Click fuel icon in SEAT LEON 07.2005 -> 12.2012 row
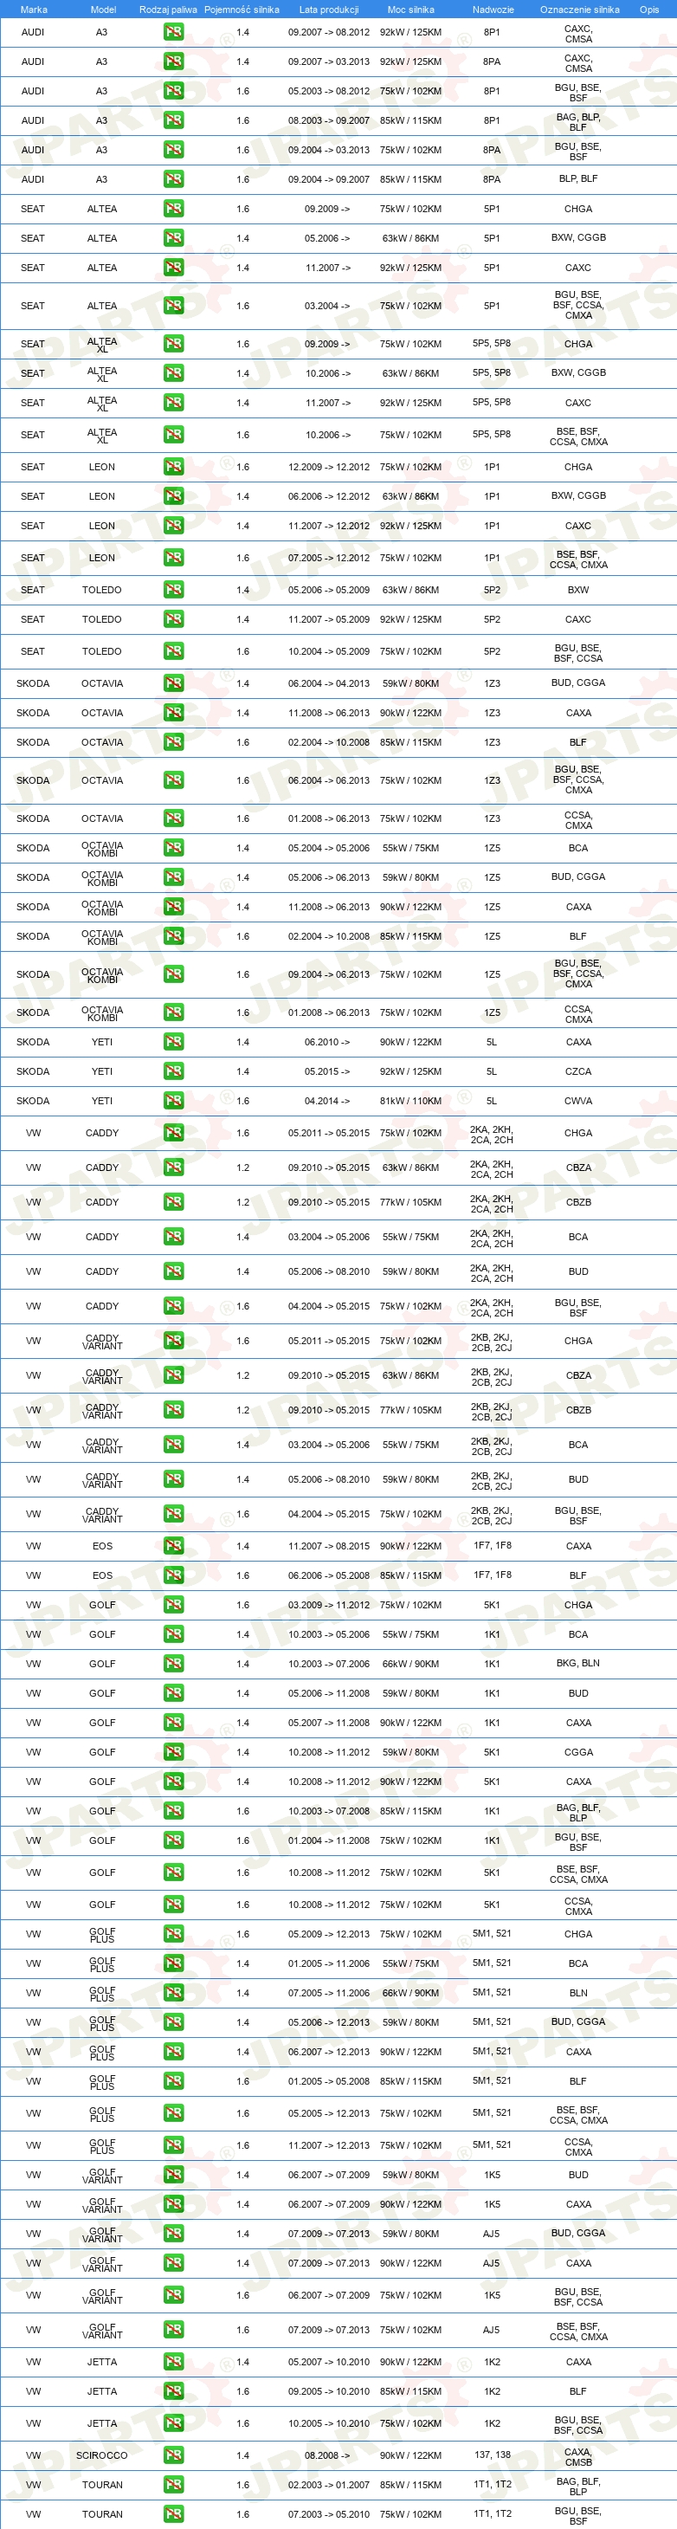This screenshot has height=2529, width=677. point(174,558)
